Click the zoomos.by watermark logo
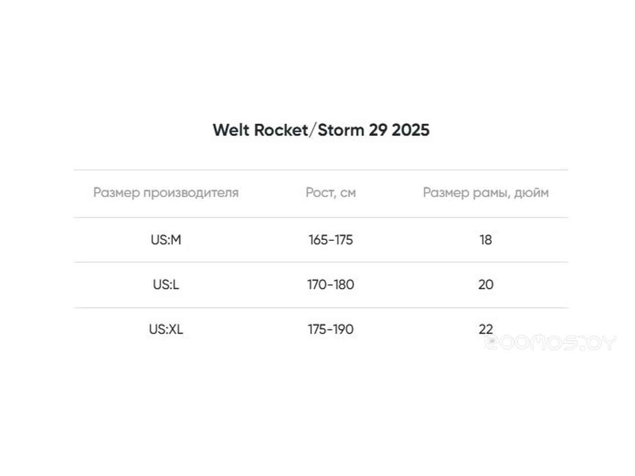 point(550,343)
